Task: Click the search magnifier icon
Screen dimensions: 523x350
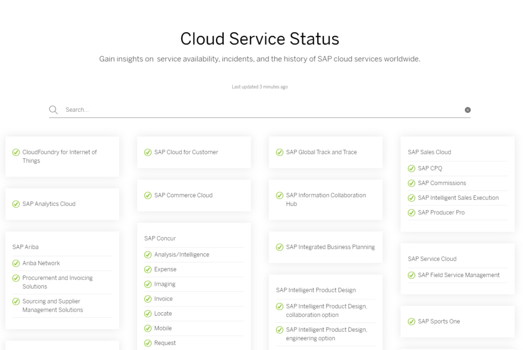Action: coord(53,110)
